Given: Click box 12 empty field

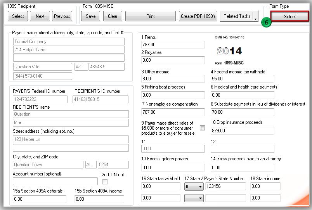Looking at the screenshot, I should (243, 149).
